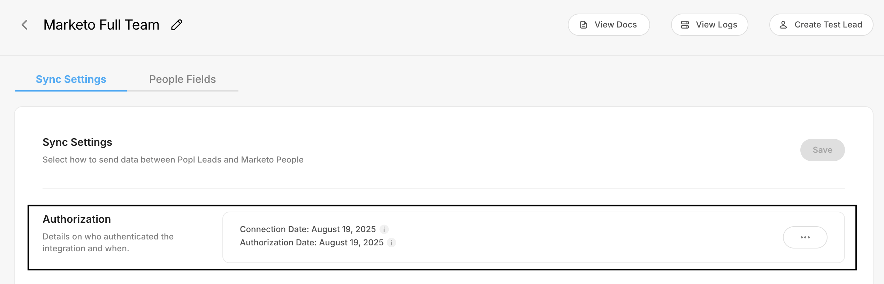Click the pencil icon to rename integration
The height and width of the screenshot is (284, 884).
point(177,25)
